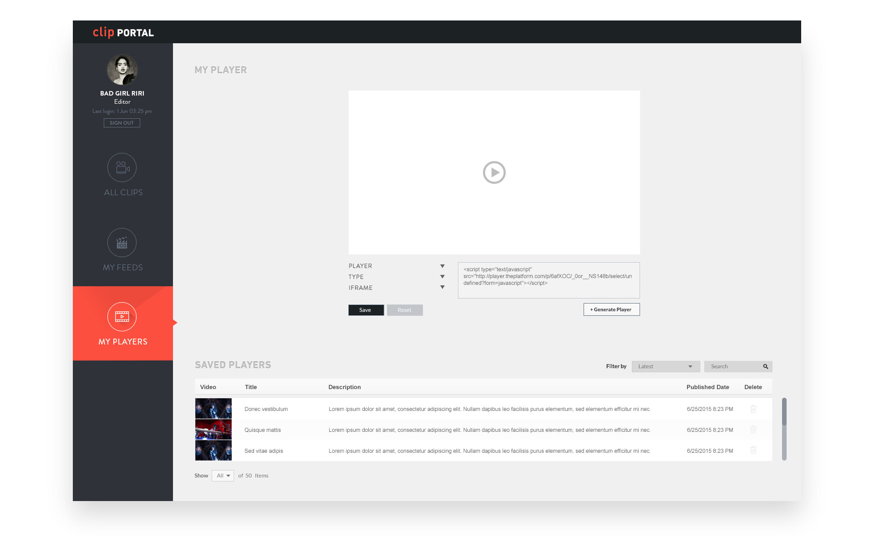The image size is (874, 537).
Task: Click the Quisque mattis published date
Action: coord(710,430)
